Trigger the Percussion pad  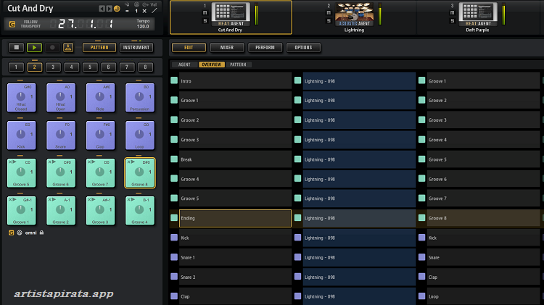click(x=139, y=98)
